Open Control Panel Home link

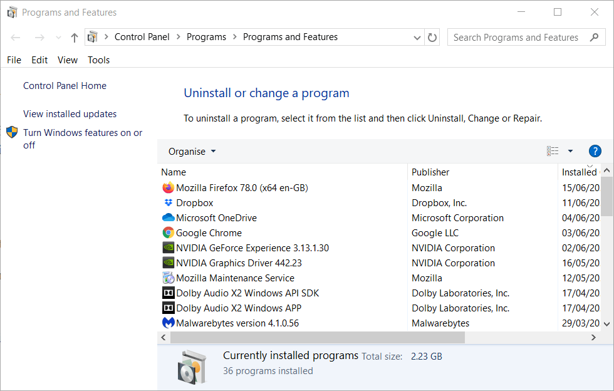pyautogui.click(x=65, y=86)
